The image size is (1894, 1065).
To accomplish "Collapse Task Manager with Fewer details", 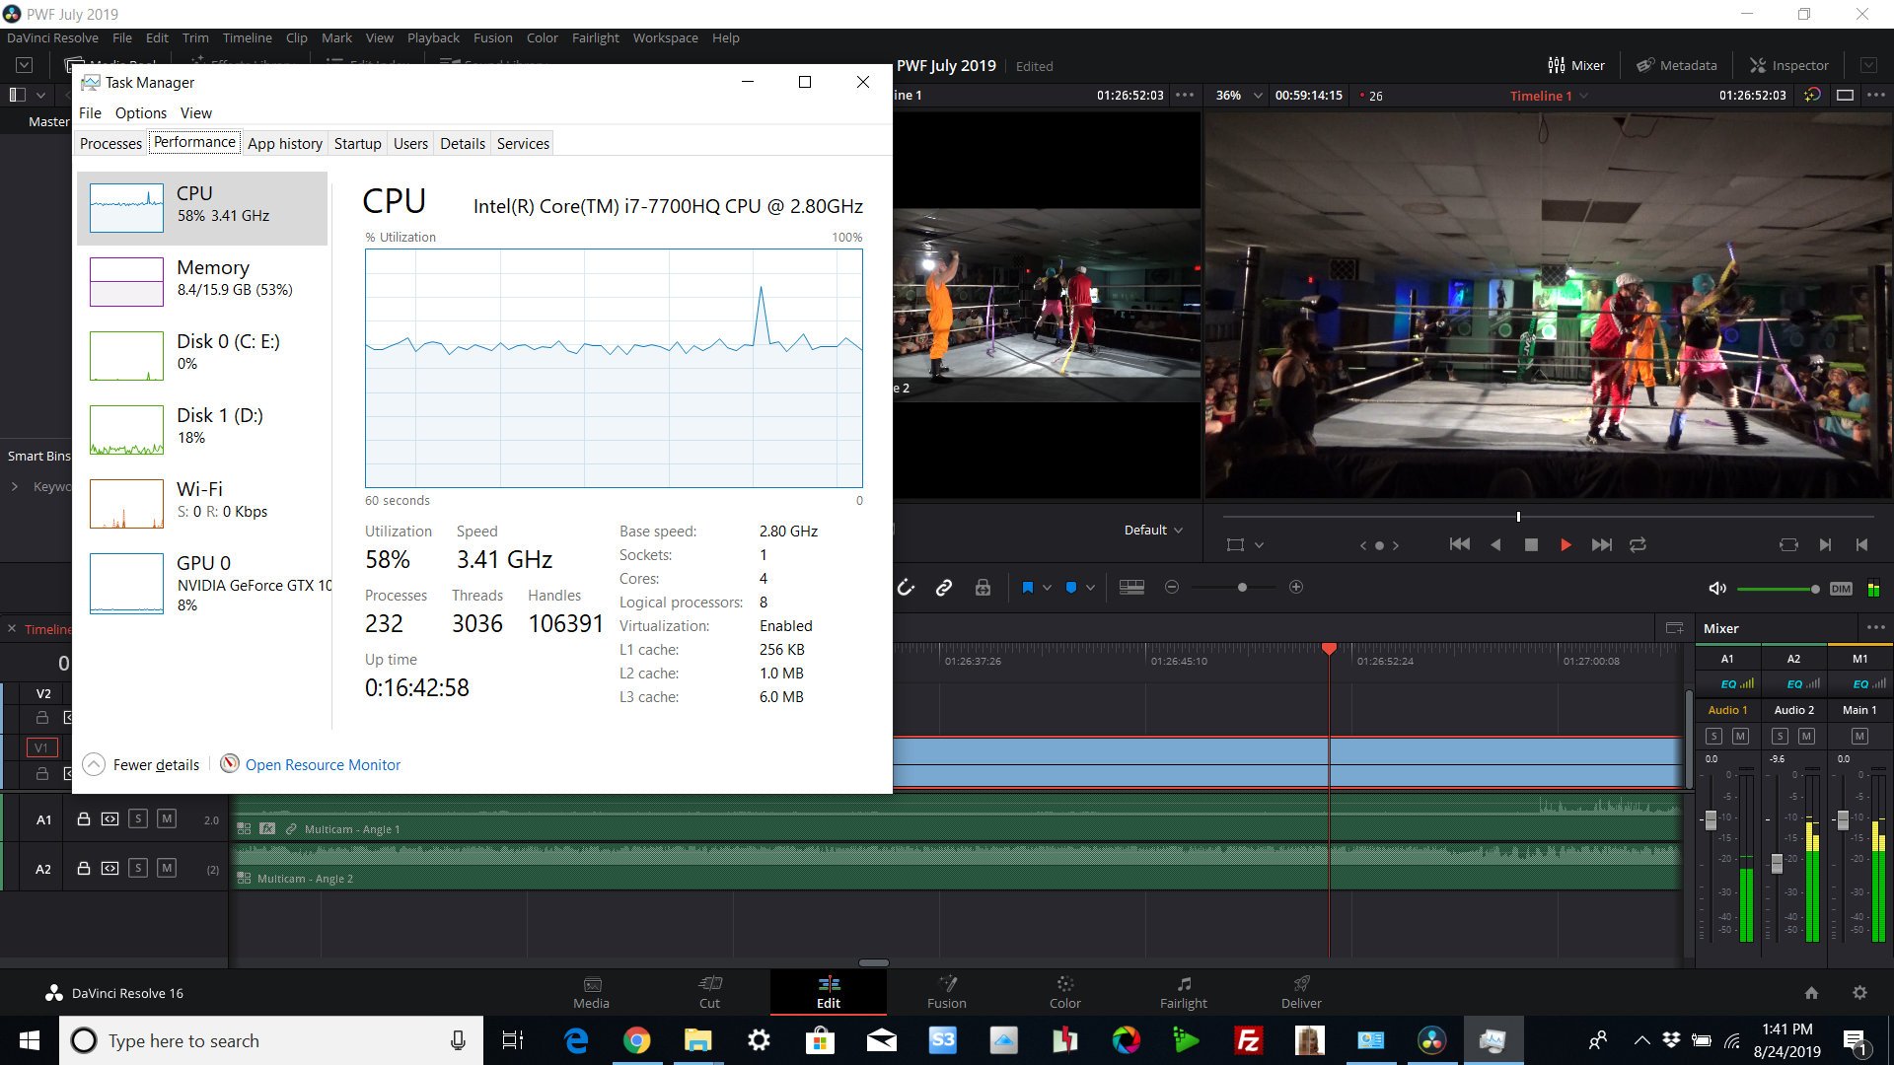I will 141,764.
